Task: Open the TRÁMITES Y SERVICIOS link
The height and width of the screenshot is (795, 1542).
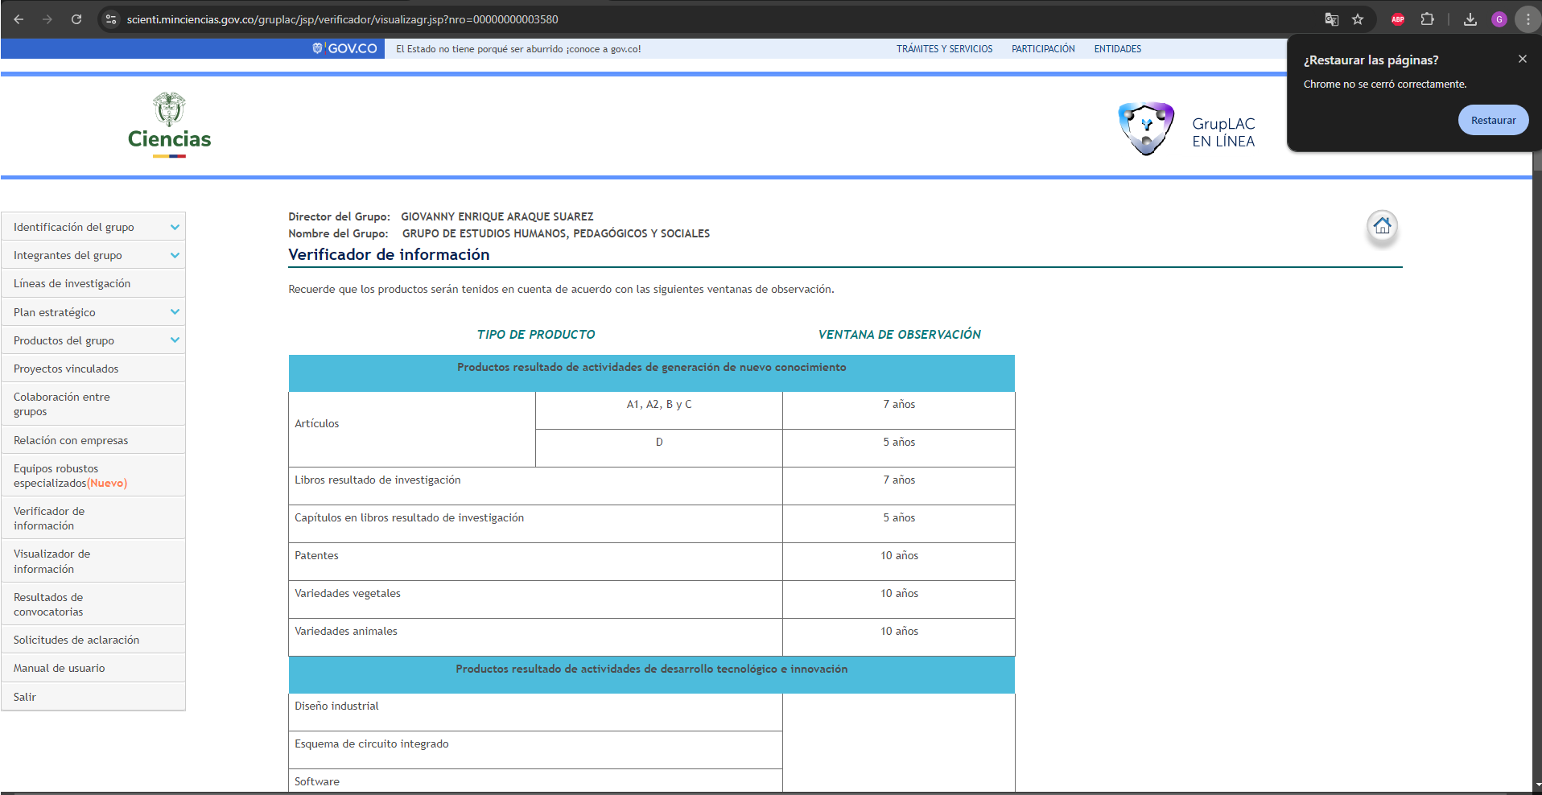Action: (944, 49)
